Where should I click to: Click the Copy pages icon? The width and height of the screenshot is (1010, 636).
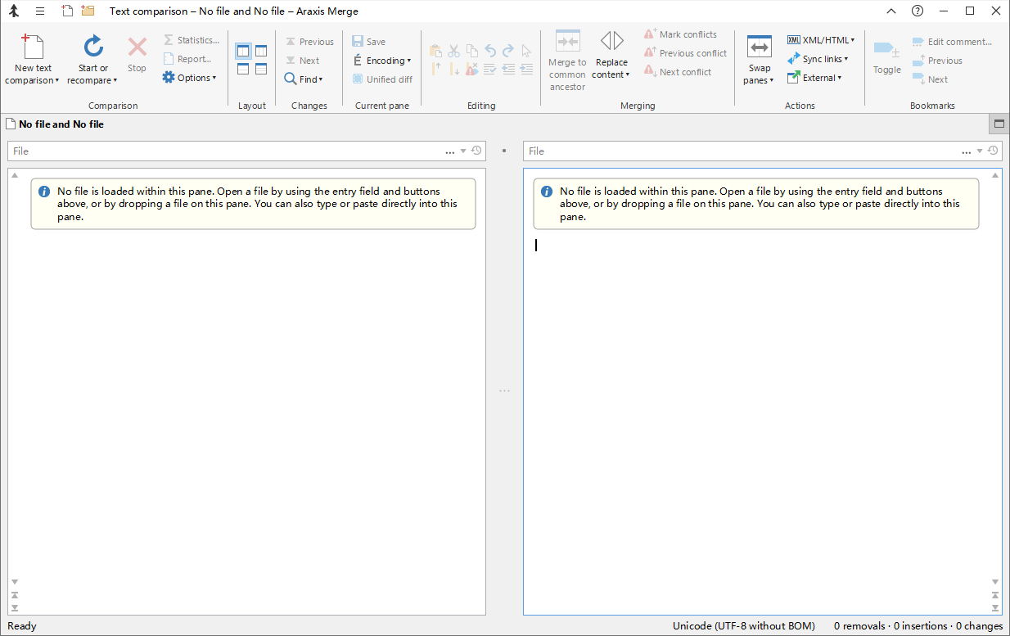pyautogui.click(x=472, y=51)
